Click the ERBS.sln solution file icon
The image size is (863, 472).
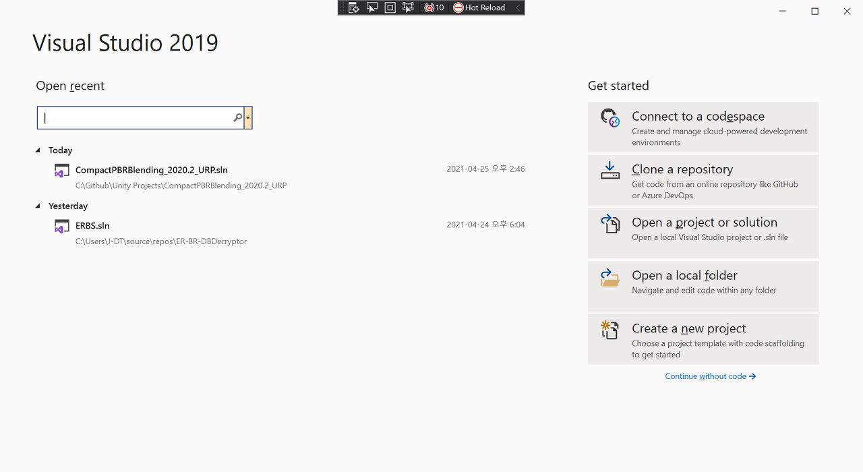62,227
